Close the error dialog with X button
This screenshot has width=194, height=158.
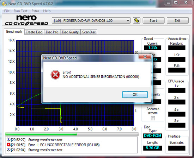pyautogui.click(x=145, y=57)
